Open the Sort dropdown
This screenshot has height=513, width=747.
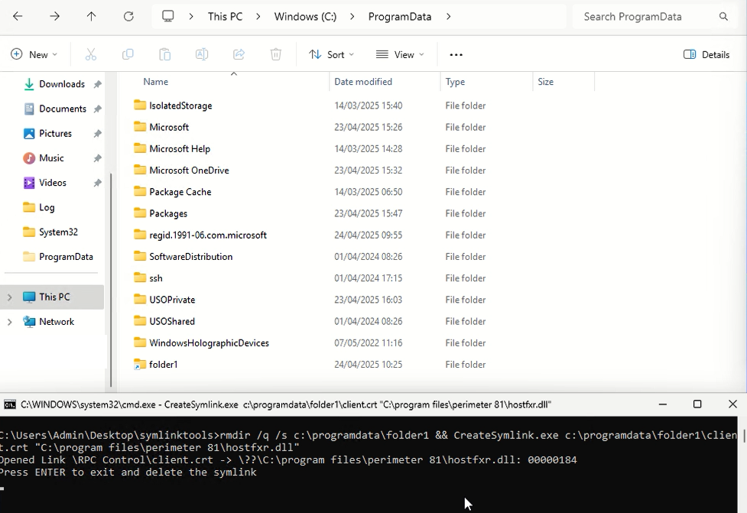tap(331, 54)
